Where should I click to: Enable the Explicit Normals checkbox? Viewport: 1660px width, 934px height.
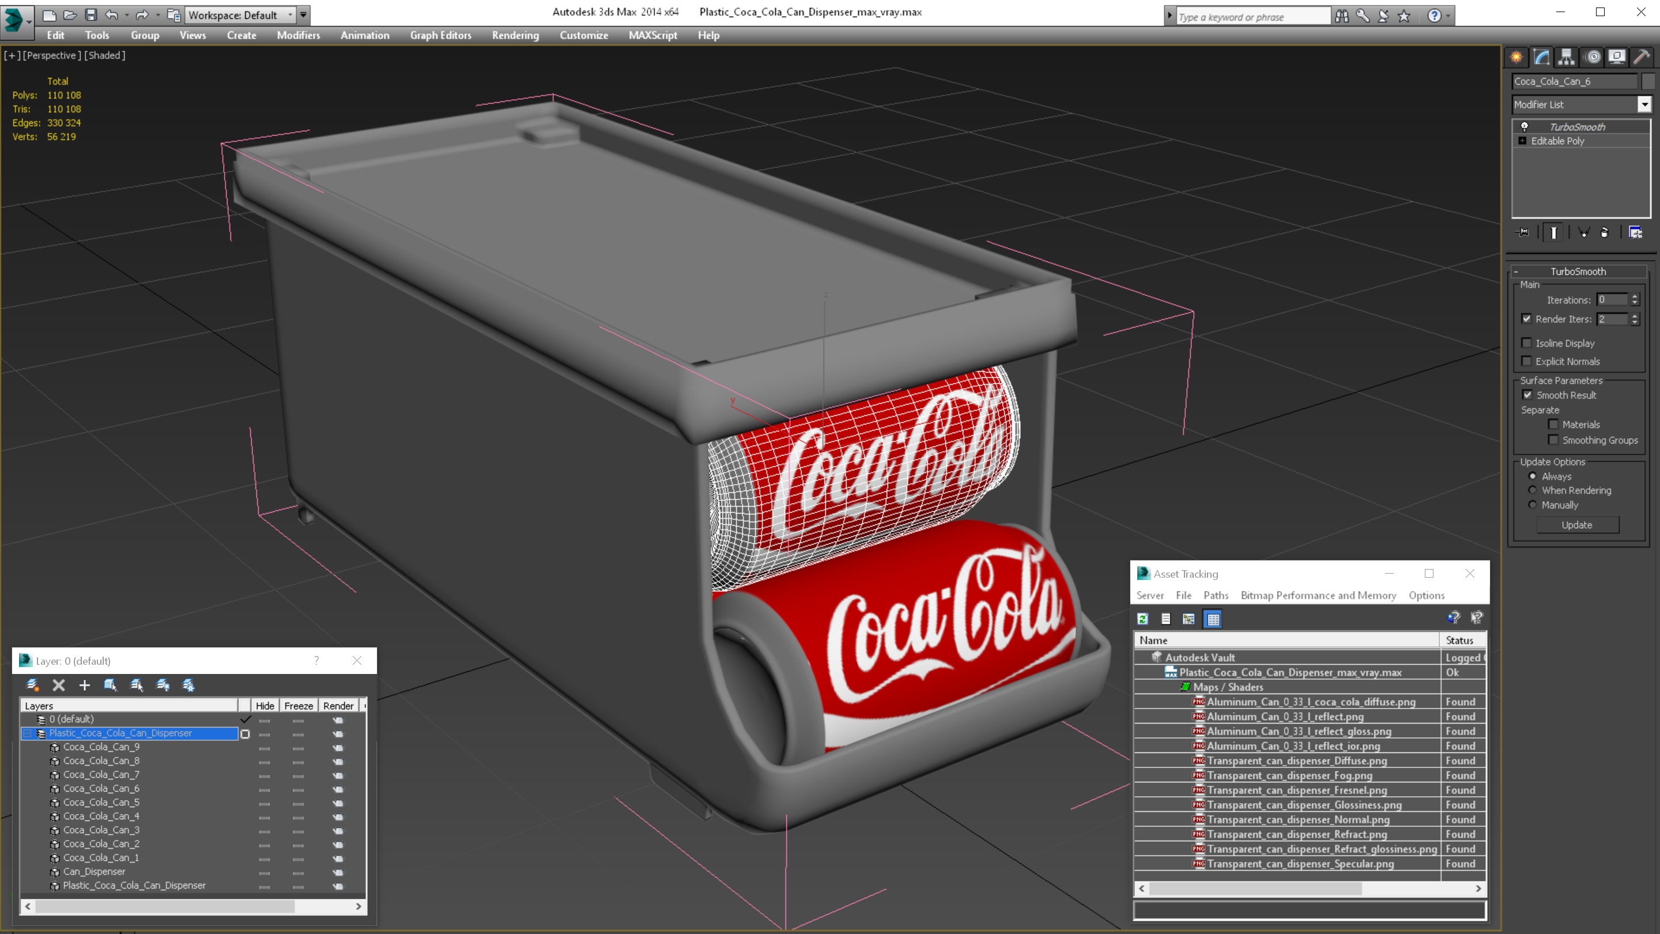click(x=1527, y=361)
